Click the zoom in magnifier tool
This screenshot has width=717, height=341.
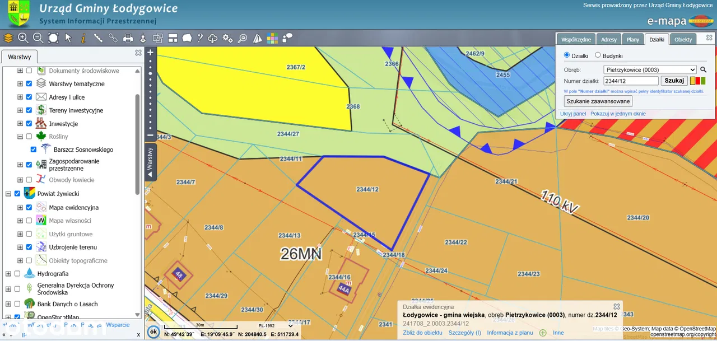pyautogui.click(x=23, y=38)
